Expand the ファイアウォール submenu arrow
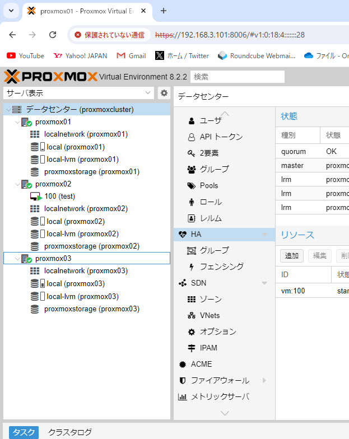Screen dimensions: 349x439 click(x=264, y=381)
